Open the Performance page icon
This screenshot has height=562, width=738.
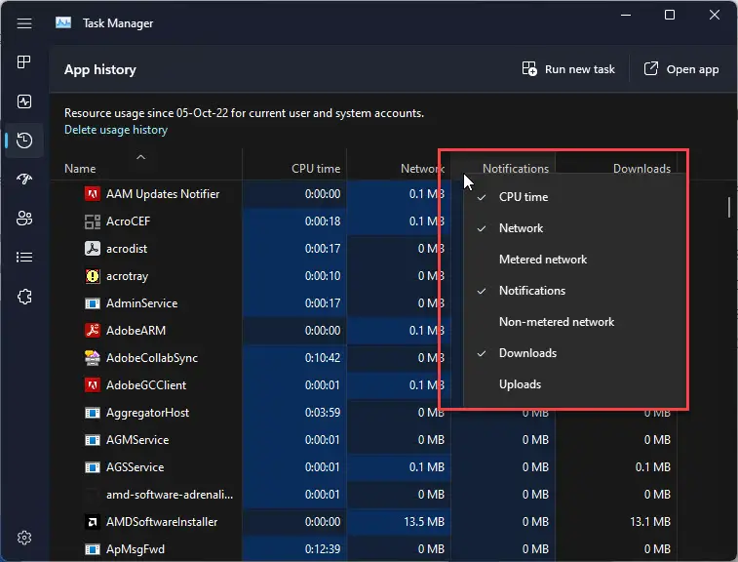[x=24, y=101]
